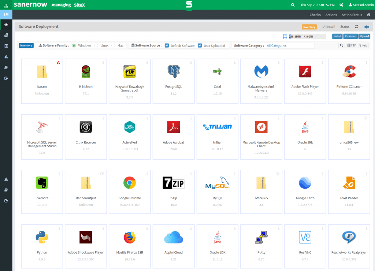The image size is (375, 271).
Task: Click the magnifier icon beside the CSV button
Action: click(342, 45)
